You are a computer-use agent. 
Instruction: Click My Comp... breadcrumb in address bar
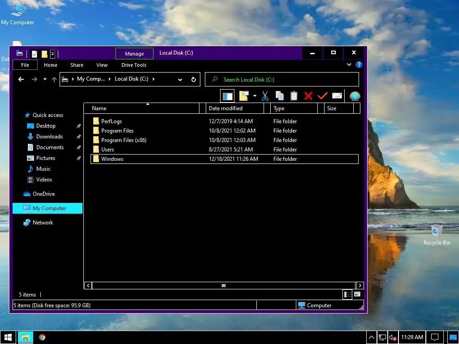(91, 79)
